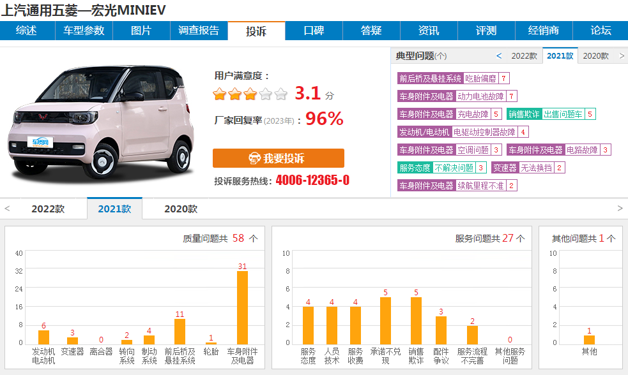Viewport: 628px width, 375px height.
Task: Open the 动力电池故障 issue tag
Action: point(480,96)
